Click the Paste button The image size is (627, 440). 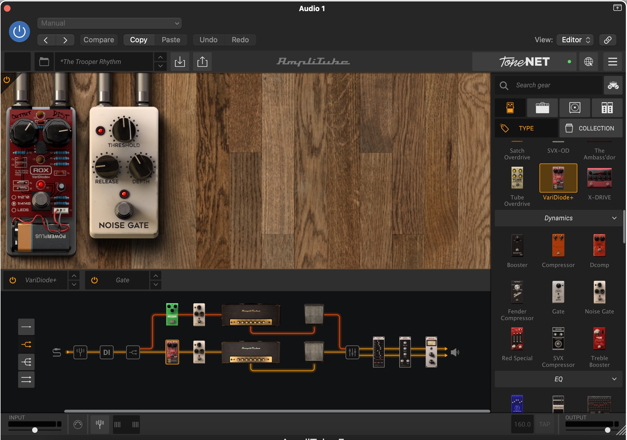click(171, 40)
